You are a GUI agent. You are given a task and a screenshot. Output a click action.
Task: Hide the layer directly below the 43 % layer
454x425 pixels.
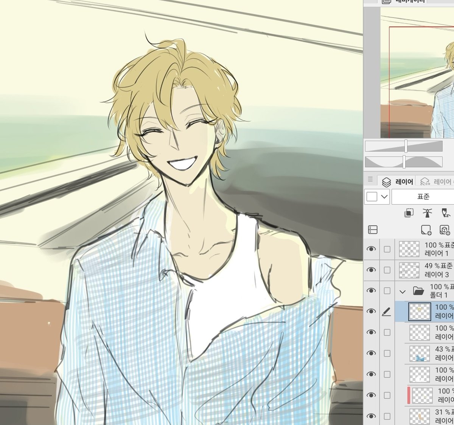[372, 374]
